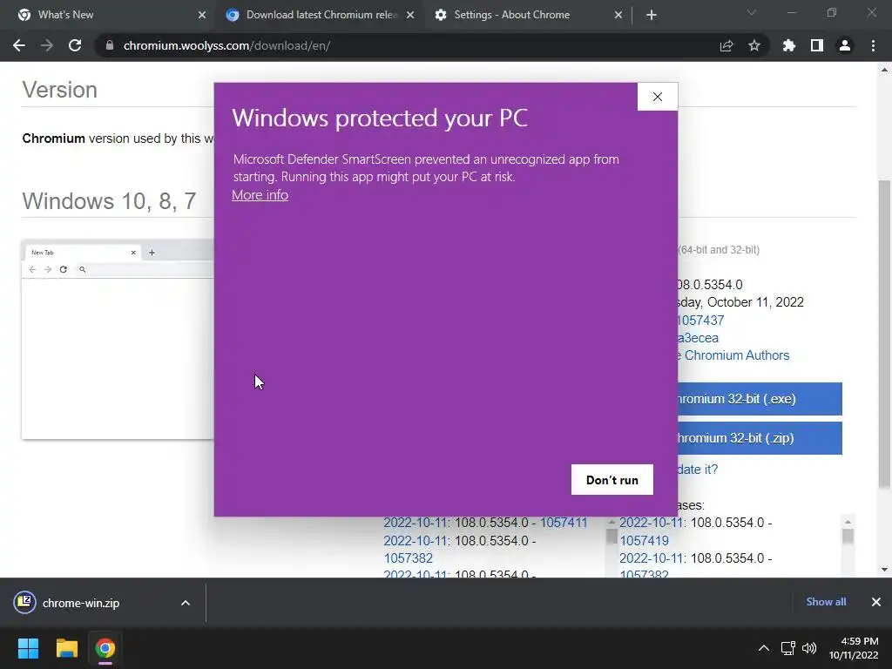
Task: Click the right releases list scrollbar thumb
Action: [848, 536]
